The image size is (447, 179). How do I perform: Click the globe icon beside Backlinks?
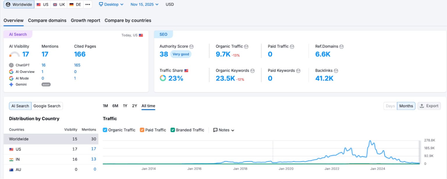tap(336, 71)
